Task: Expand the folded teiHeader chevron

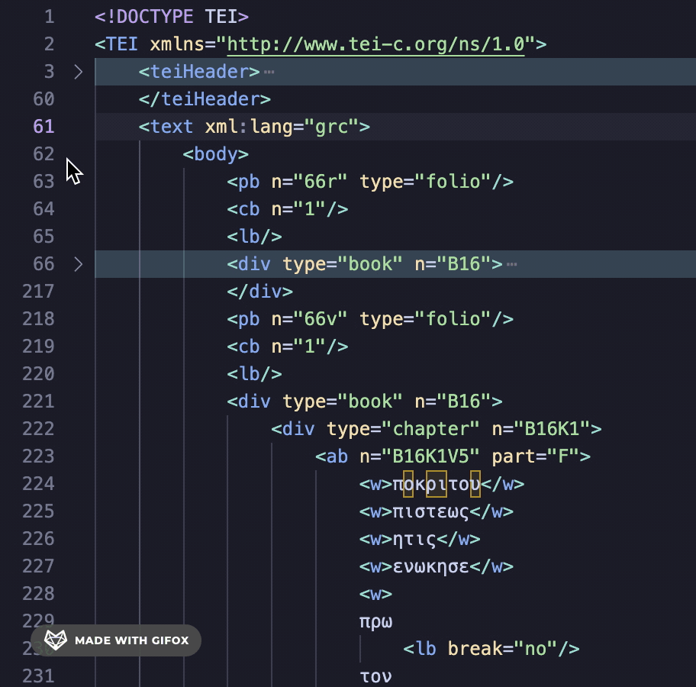Action: coord(78,72)
